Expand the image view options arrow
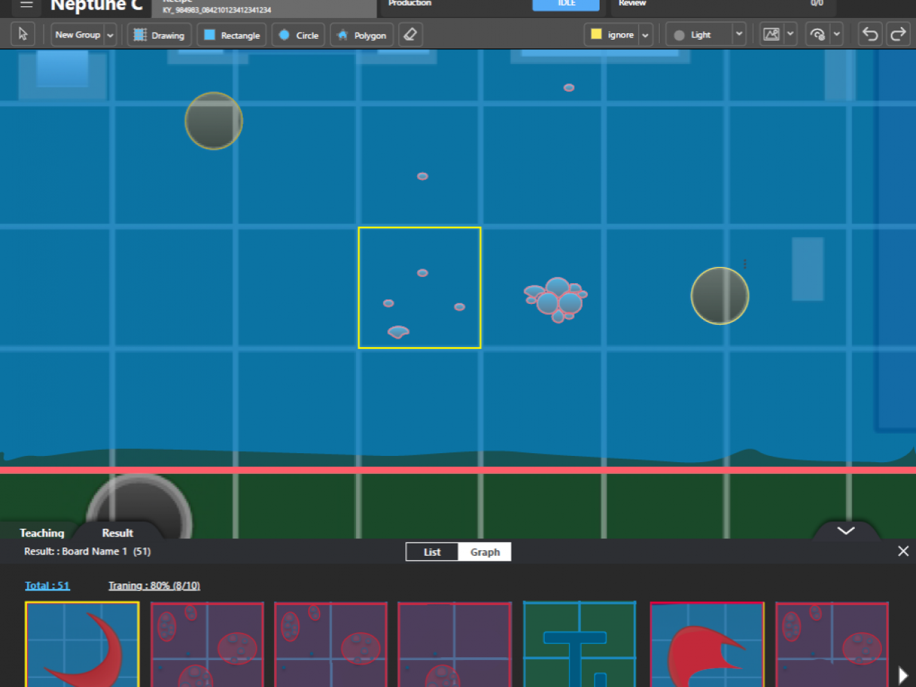The image size is (916, 687). 790,34
